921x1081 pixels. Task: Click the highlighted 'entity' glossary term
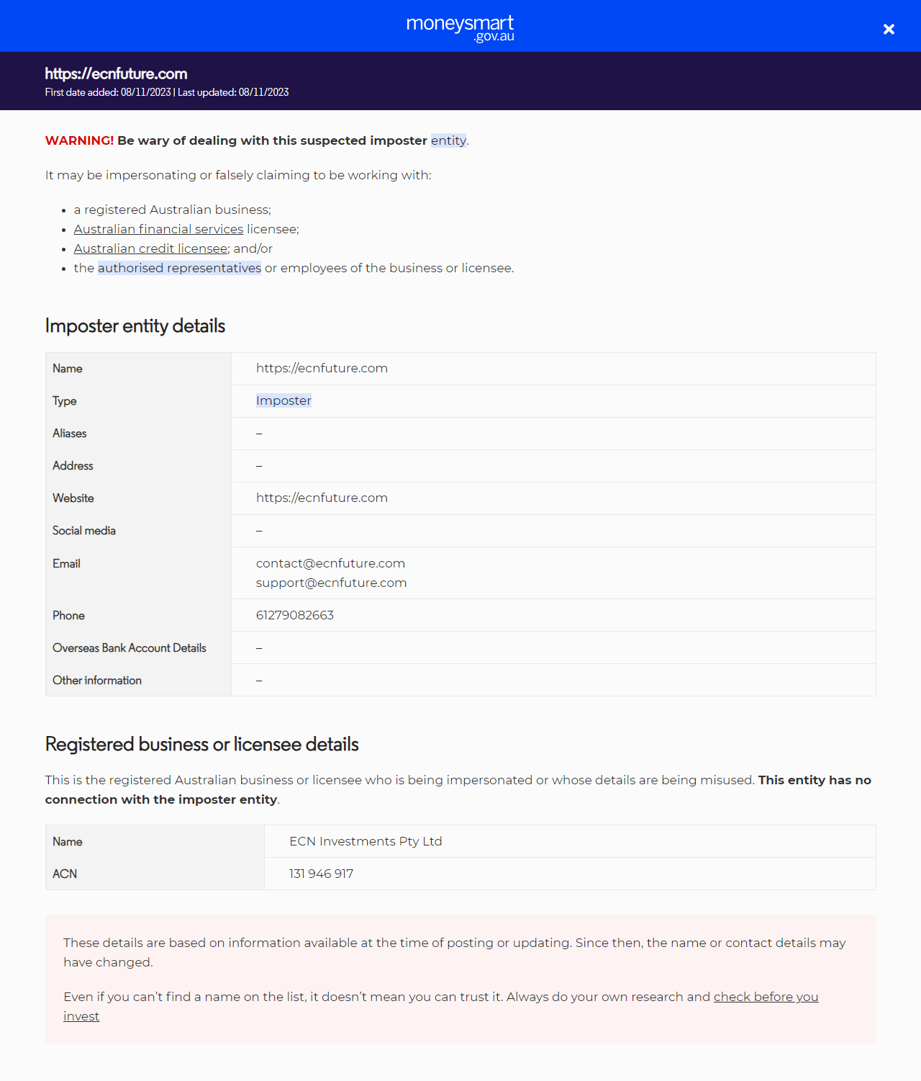click(x=448, y=140)
